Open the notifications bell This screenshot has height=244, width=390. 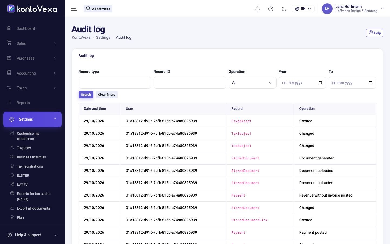(258, 9)
